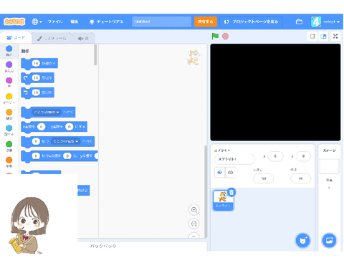Screen dimensions: 344x258
Task: Open the language globe menu
Action: tap(37, 21)
